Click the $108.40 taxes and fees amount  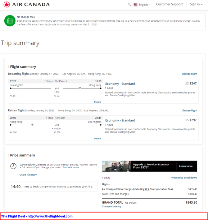tap(193, 194)
